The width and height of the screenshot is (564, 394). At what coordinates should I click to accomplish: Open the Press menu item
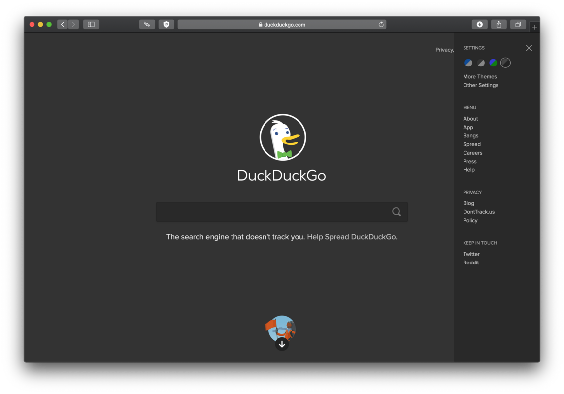[x=470, y=162]
